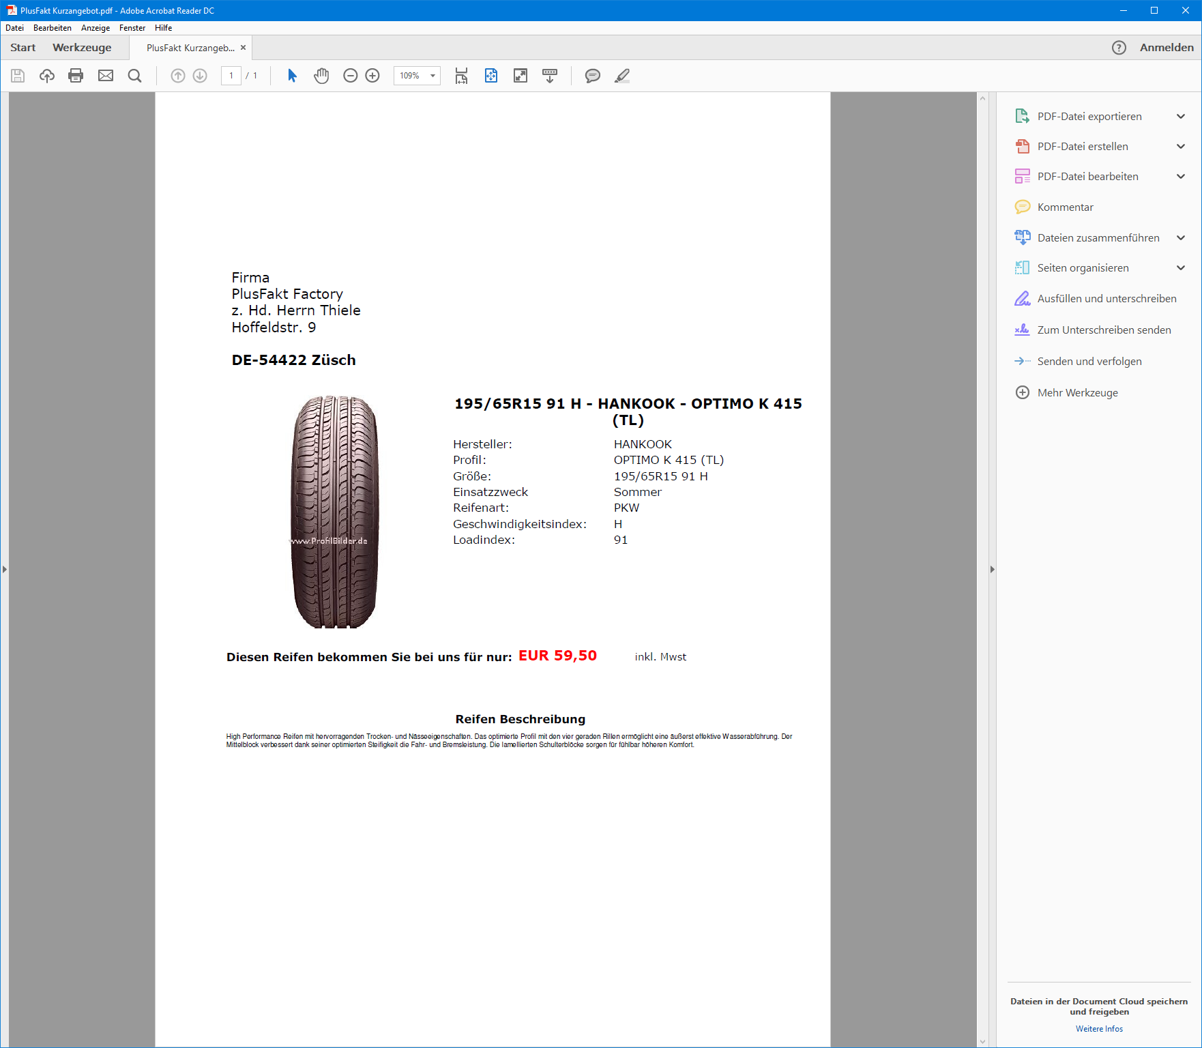Screen dimensions: 1202x1048
Task: Switch to the Werkzeuge tab
Action: (82, 48)
